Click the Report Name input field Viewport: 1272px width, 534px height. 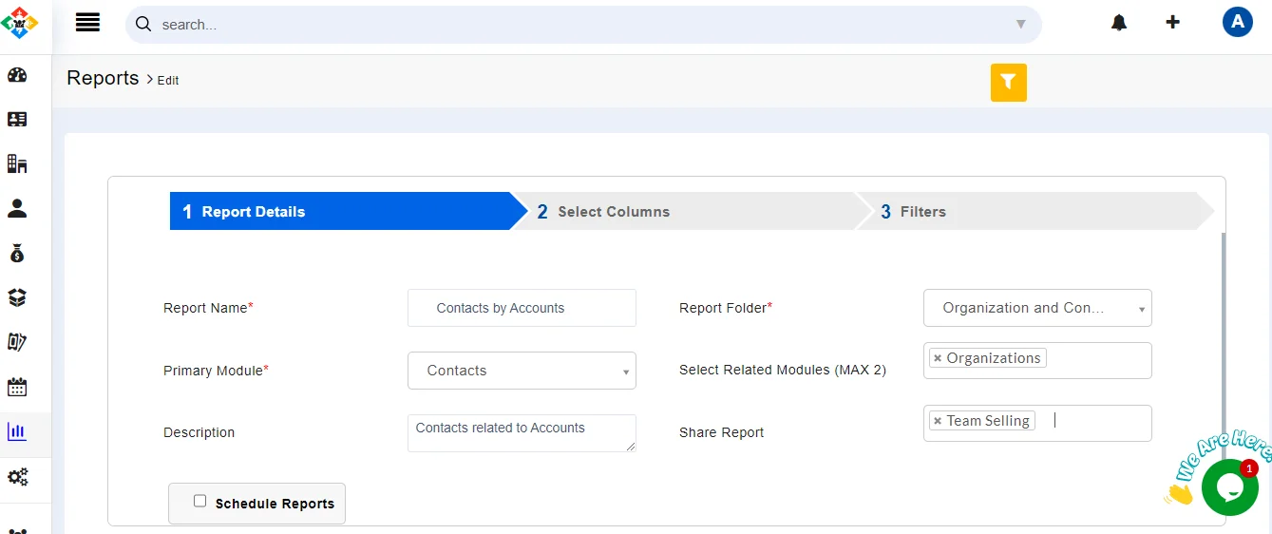pyautogui.click(x=522, y=308)
